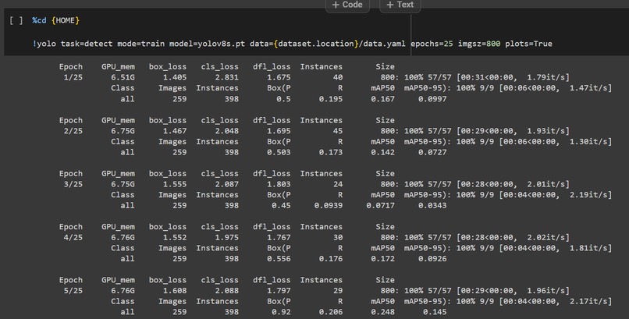
Task: Click box_loss value 1.467
Action: click(x=175, y=131)
